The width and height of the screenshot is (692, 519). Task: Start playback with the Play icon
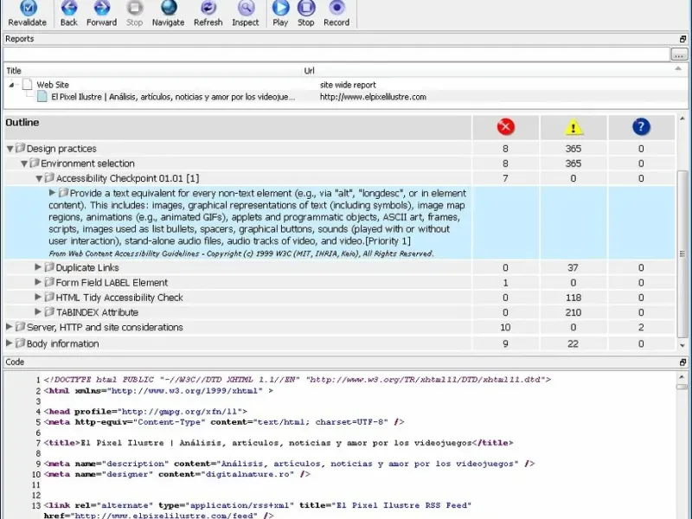click(x=280, y=8)
